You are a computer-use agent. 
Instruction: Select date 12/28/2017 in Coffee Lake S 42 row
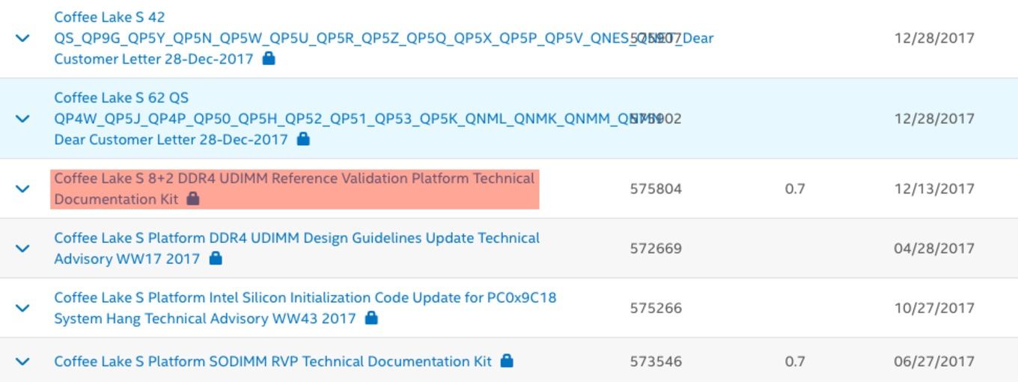pyautogui.click(x=934, y=37)
